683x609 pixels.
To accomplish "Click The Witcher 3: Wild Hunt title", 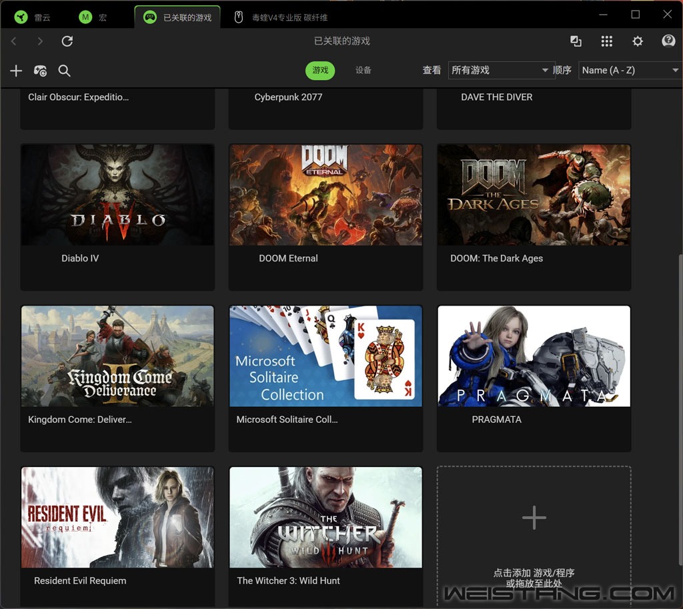I will click(x=288, y=581).
